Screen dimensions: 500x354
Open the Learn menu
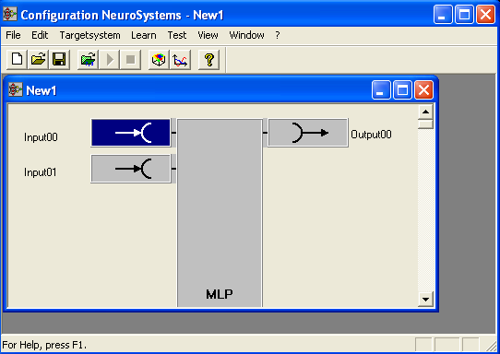144,35
